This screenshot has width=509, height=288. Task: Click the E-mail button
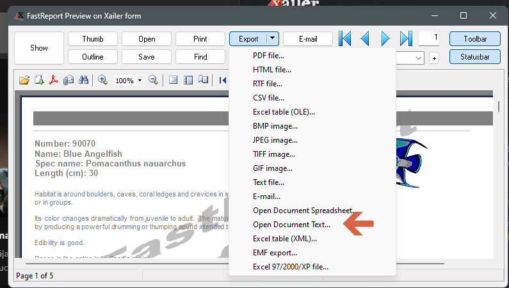pyautogui.click(x=308, y=39)
